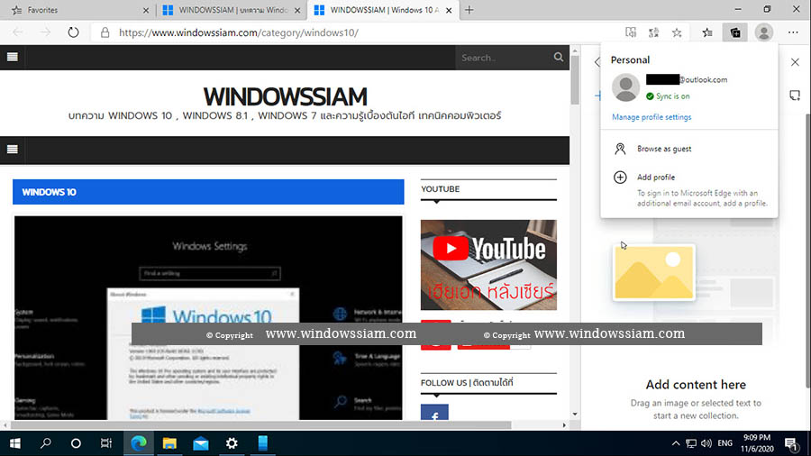This screenshot has height=456, width=811.
Task: Click the vertical page scrollbar thumb
Action: (x=575, y=80)
